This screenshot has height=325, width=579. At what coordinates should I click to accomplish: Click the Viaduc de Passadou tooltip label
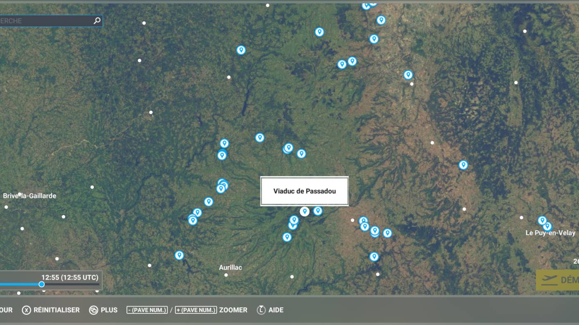click(x=304, y=191)
